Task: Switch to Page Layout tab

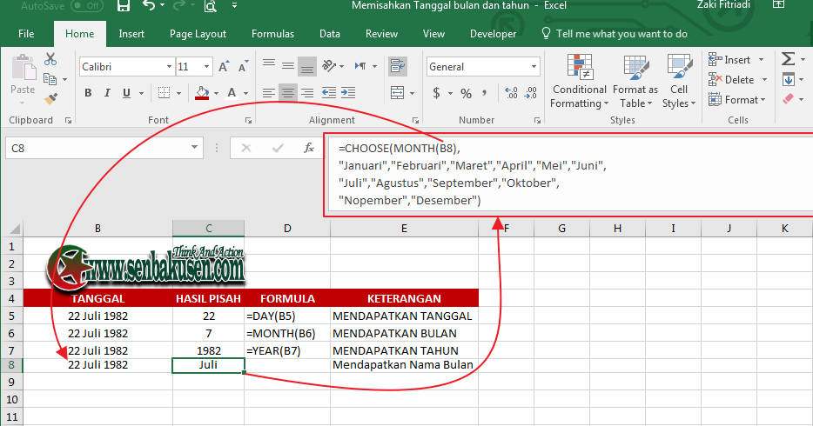Action: click(198, 34)
